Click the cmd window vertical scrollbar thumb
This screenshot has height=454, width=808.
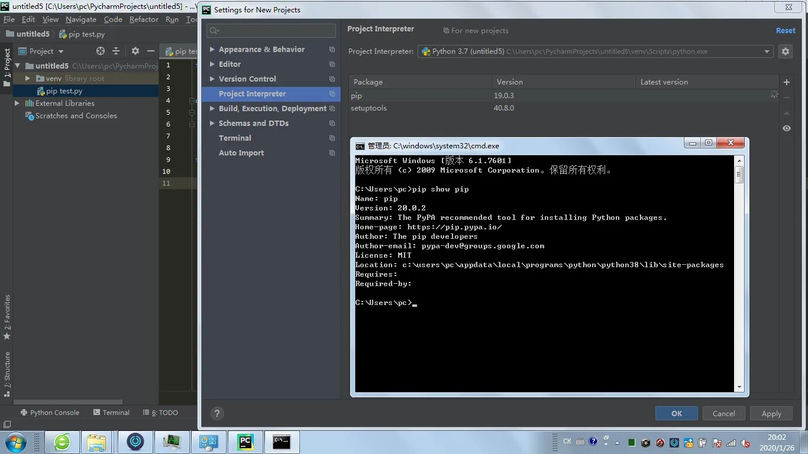click(x=739, y=176)
